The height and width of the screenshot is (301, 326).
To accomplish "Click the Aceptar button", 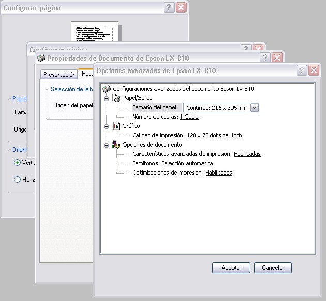I will tap(231, 268).
